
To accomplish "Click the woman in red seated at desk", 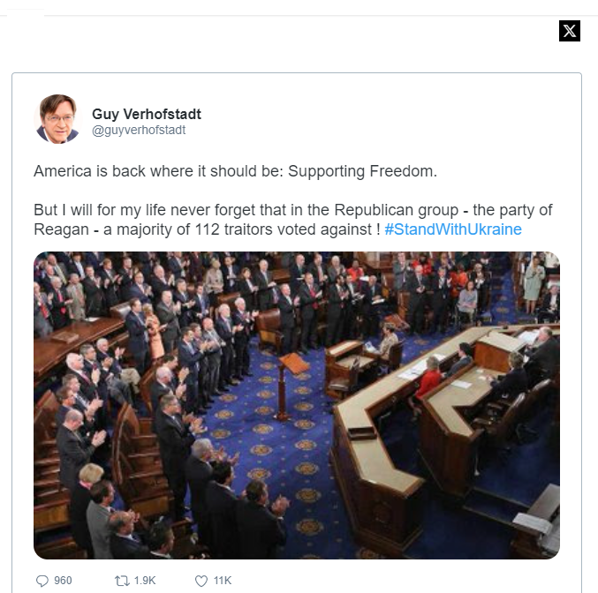I will (428, 379).
